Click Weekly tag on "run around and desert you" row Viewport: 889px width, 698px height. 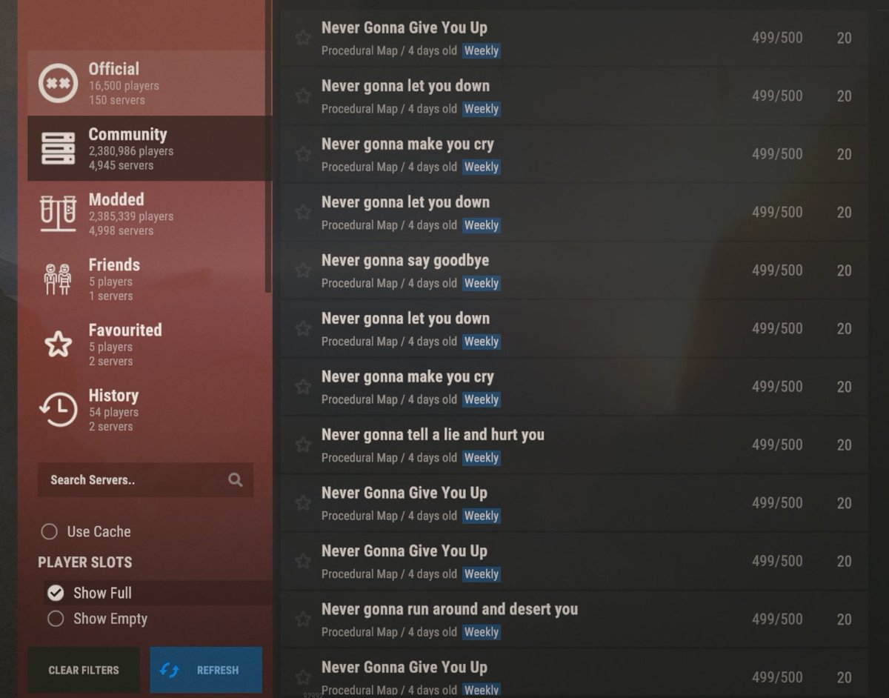tap(482, 632)
